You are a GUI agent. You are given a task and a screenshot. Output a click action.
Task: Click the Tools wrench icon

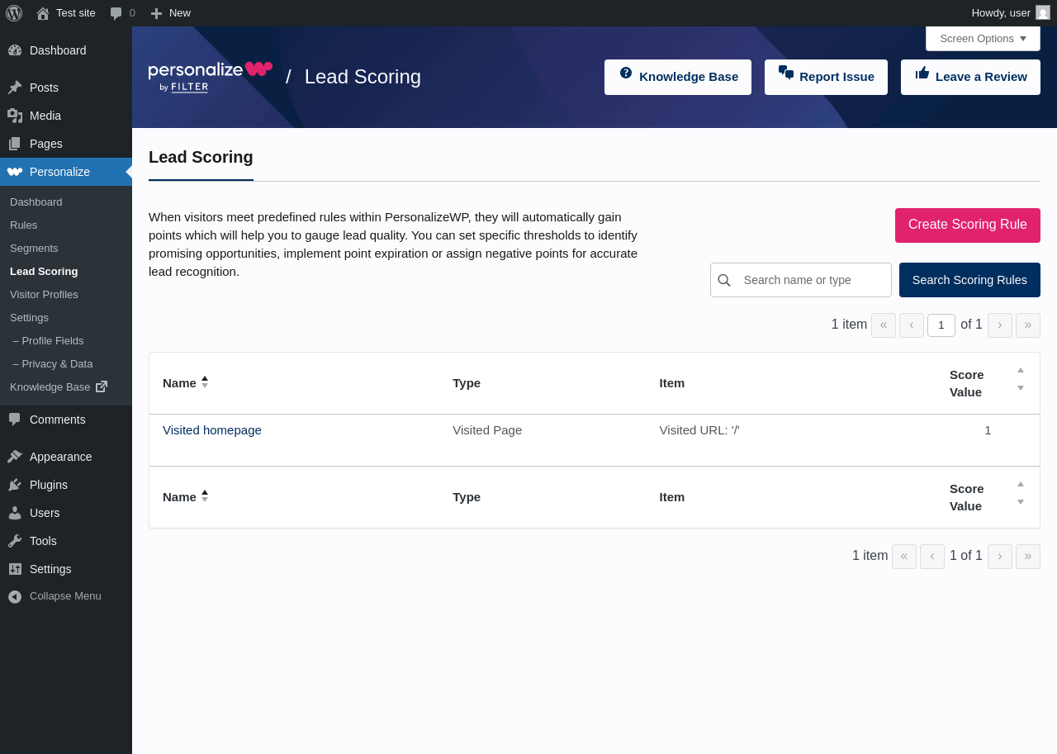click(x=15, y=541)
